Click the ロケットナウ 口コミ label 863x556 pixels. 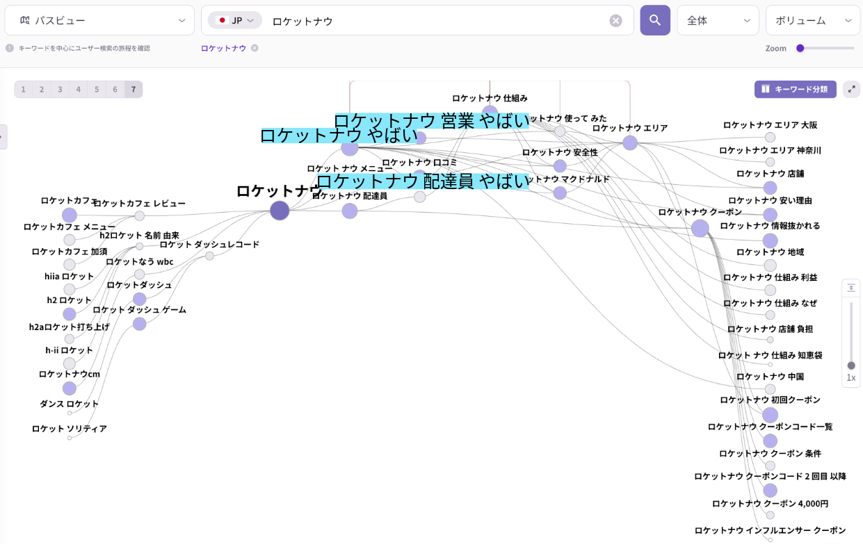419,163
